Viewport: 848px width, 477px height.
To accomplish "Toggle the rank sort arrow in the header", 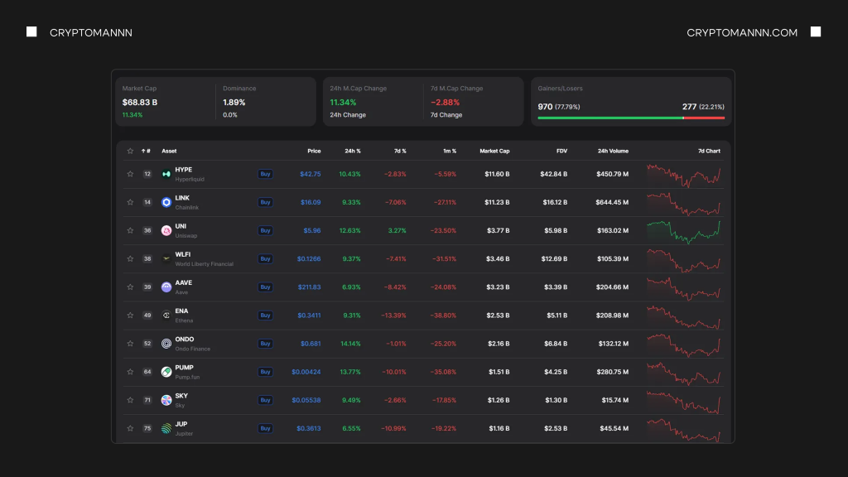I will [146, 151].
